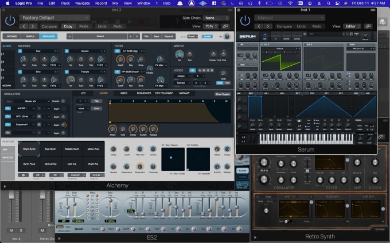Click the Movement perform knob in Alchemy

(140, 166)
